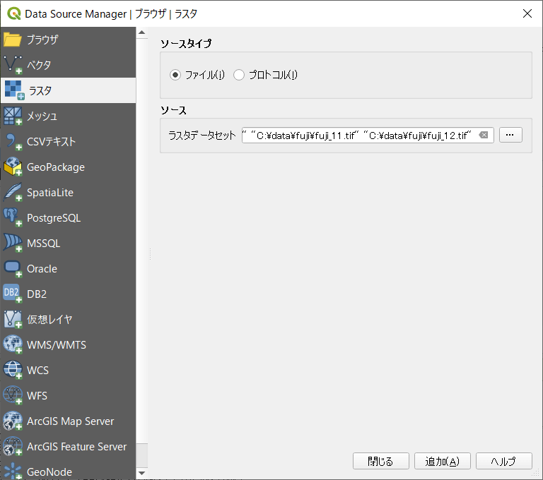This screenshot has height=480, width=543.
Task: Select the ファイル radio button
Action: click(175, 75)
